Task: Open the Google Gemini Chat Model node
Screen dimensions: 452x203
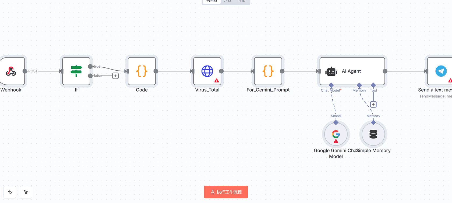Action: tap(336, 134)
